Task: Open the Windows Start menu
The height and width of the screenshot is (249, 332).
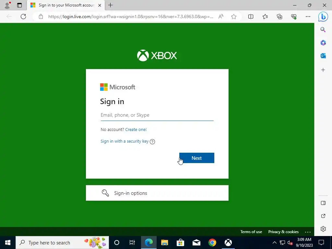Action: [8, 243]
